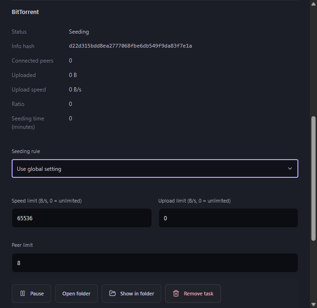Click the Seeding rule label
317x308 pixels.
26,151
